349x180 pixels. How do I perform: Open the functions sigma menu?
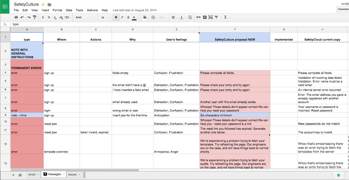225,17
